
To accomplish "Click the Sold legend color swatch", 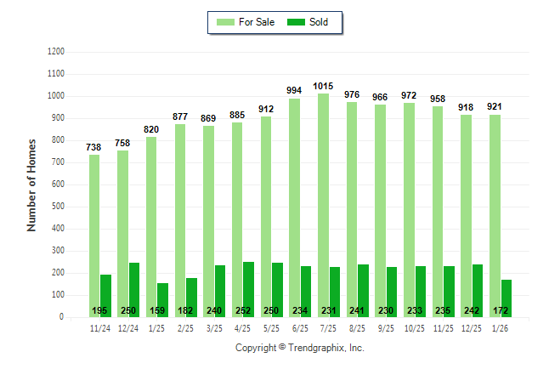I will pos(297,22).
